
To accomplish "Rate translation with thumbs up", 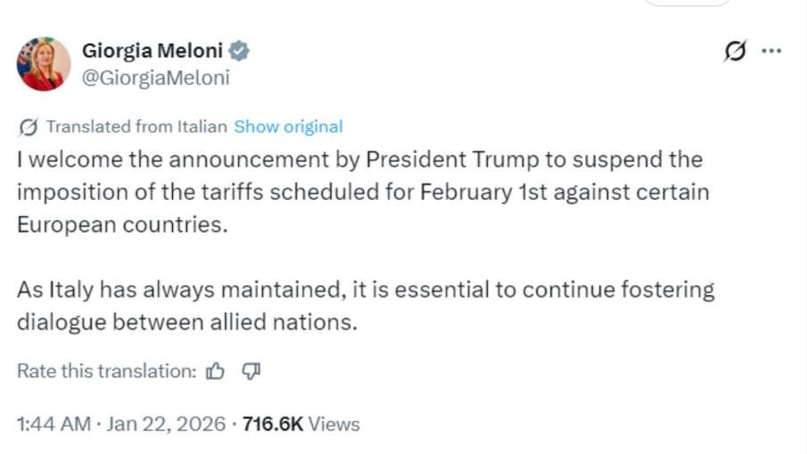I will pyautogui.click(x=215, y=371).
